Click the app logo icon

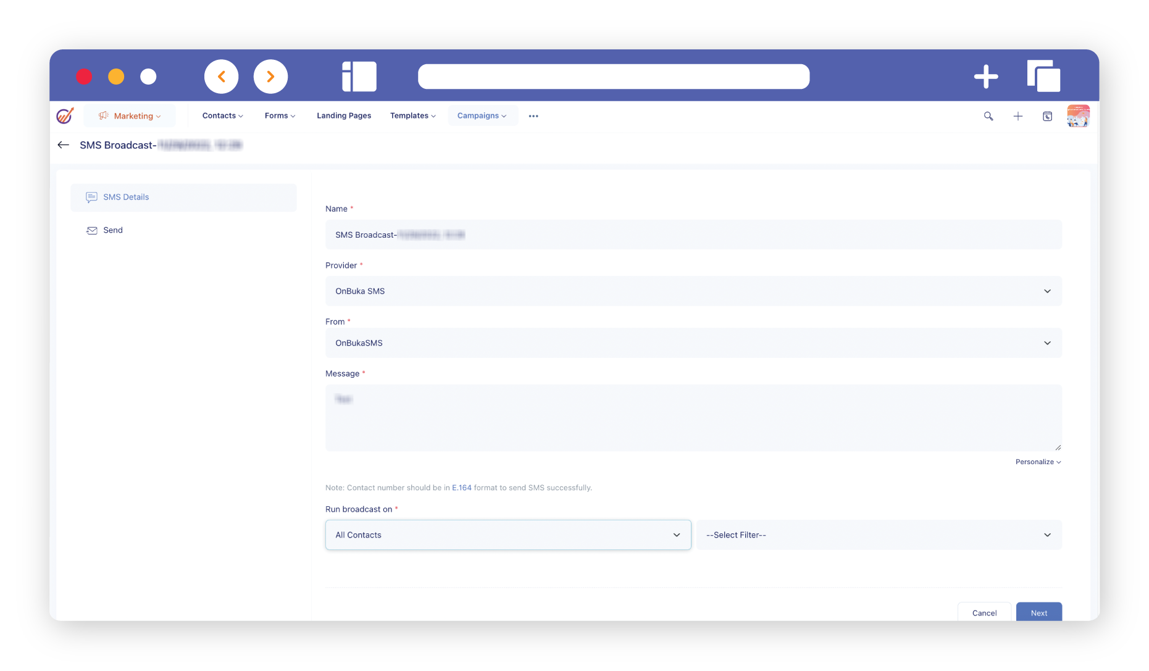65,116
